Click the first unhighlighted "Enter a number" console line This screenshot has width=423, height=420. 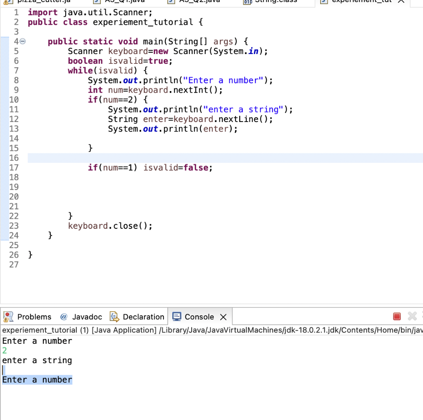click(37, 341)
